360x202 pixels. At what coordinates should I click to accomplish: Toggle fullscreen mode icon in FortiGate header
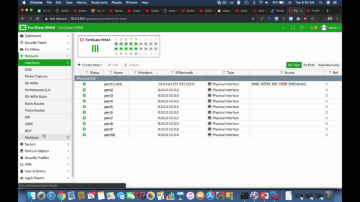pyautogui.click(x=292, y=27)
